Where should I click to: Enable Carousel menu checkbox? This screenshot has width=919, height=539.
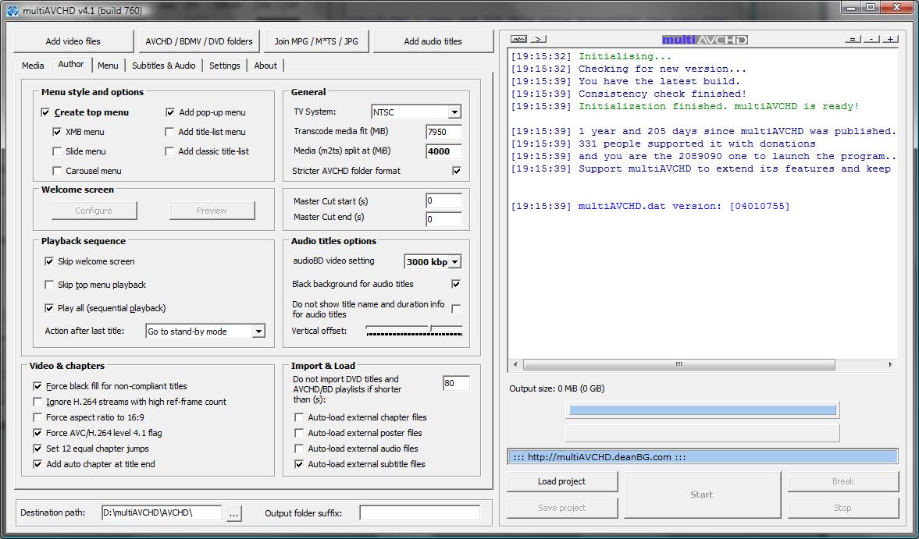pyautogui.click(x=57, y=171)
